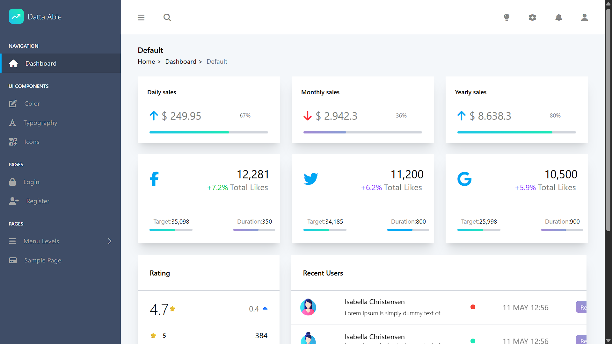Click the Datta Able logo icon
Screen dimensions: 612x344
[x=16, y=17]
